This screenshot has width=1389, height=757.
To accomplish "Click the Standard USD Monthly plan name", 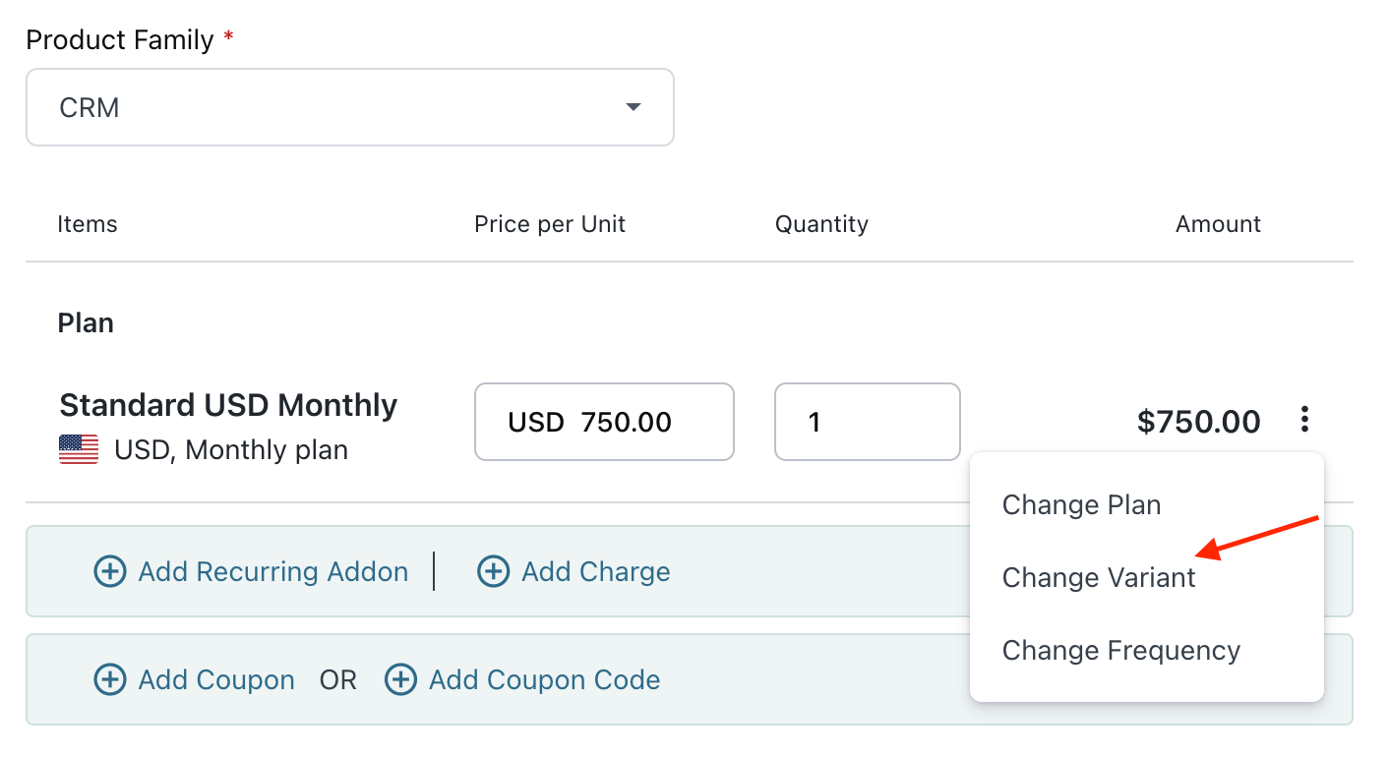I will pos(228,405).
